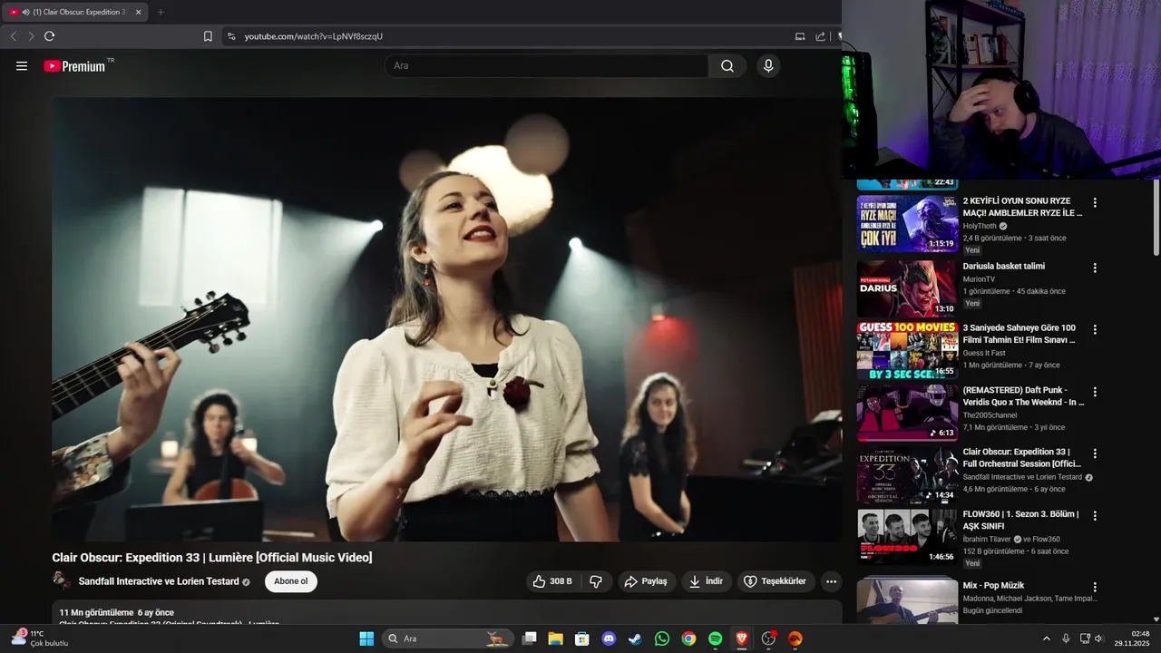The height and width of the screenshot is (653, 1161).
Task: Open the YouTube hamburger guide menu
Action: click(22, 66)
